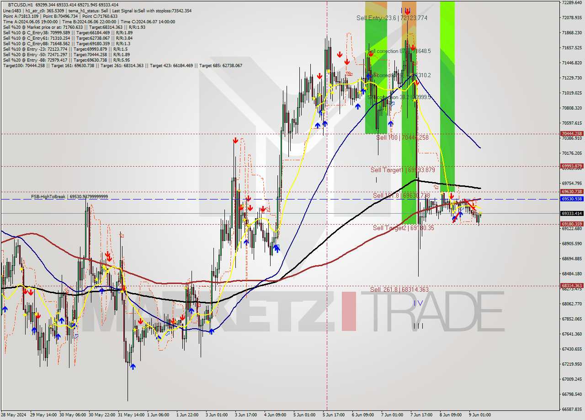585x420 pixels.
Task: Click the red 69993.879 price tag on axis
Action: [x=571, y=166]
